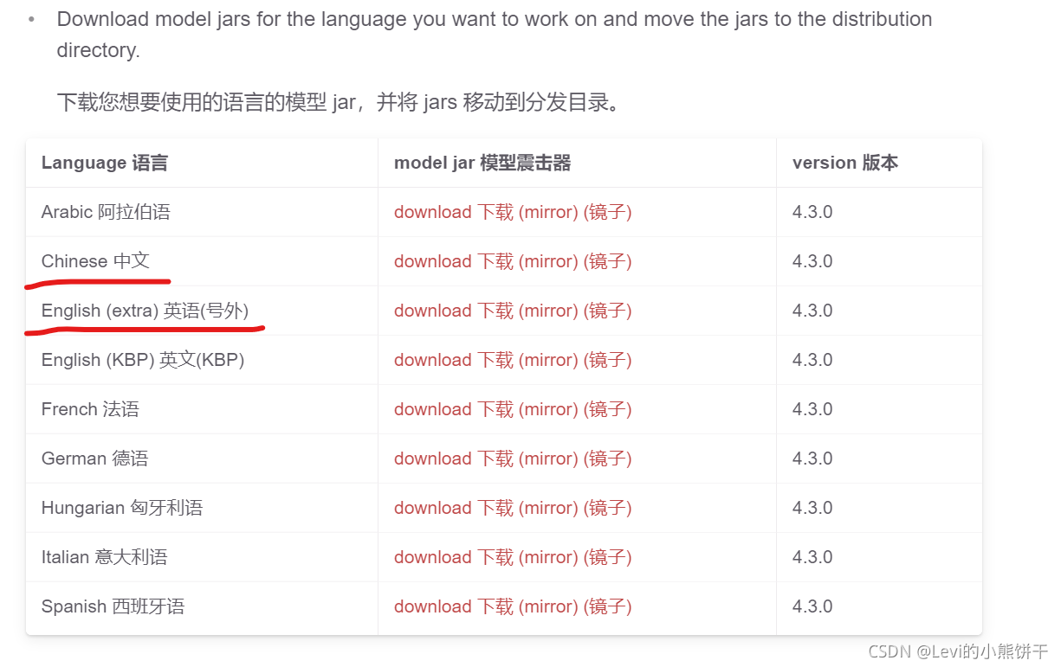The width and height of the screenshot is (1061, 667).
Task: Click version 4.3.0 in the Spanish row
Action: pyautogui.click(x=812, y=606)
